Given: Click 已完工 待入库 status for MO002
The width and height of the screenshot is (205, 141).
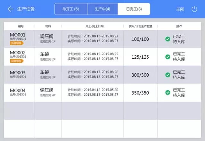Looking at the screenshot, I should click(179, 57).
